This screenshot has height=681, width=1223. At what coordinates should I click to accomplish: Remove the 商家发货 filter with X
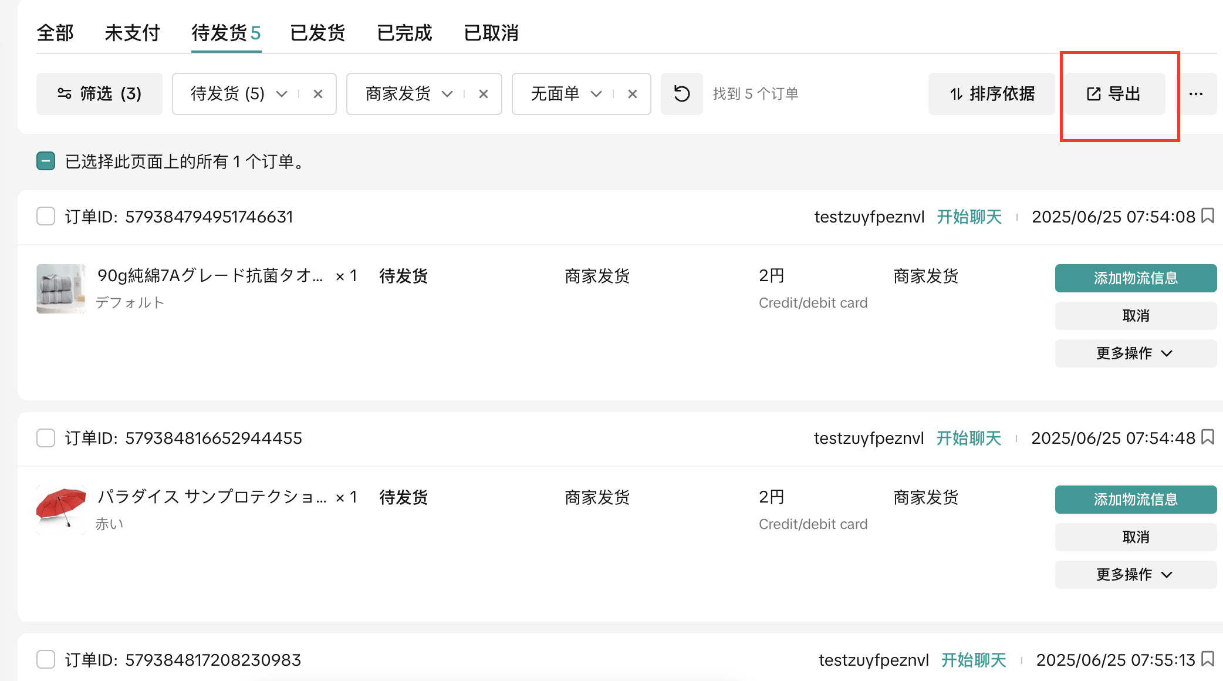[x=484, y=94]
